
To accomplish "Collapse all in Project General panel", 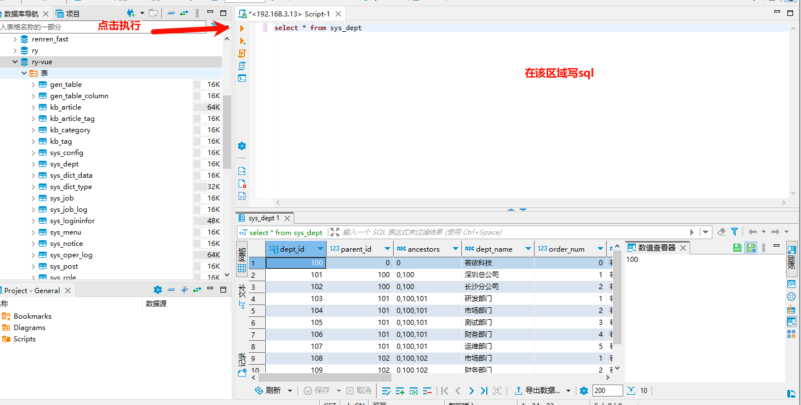I will tap(171, 290).
